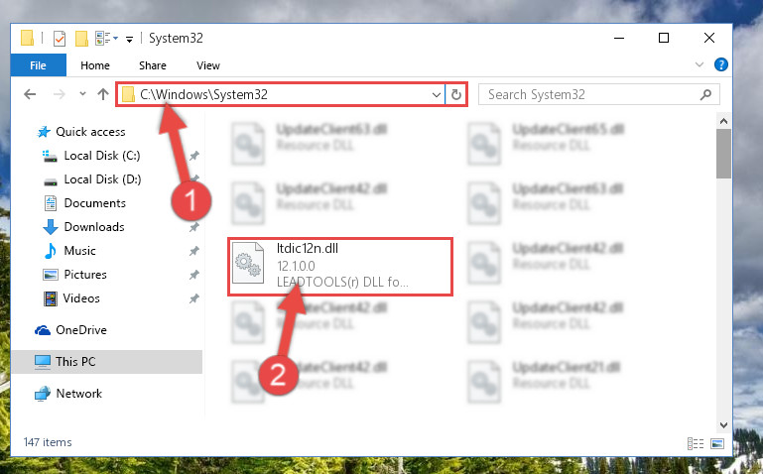The height and width of the screenshot is (474, 763).
Task: Toggle the pin next to Music
Action: coord(193,251)
